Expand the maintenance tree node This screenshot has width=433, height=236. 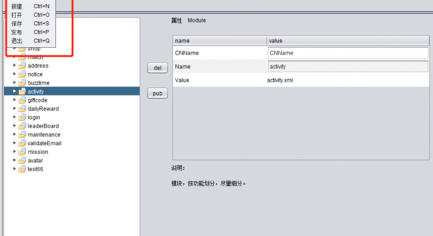15,135
